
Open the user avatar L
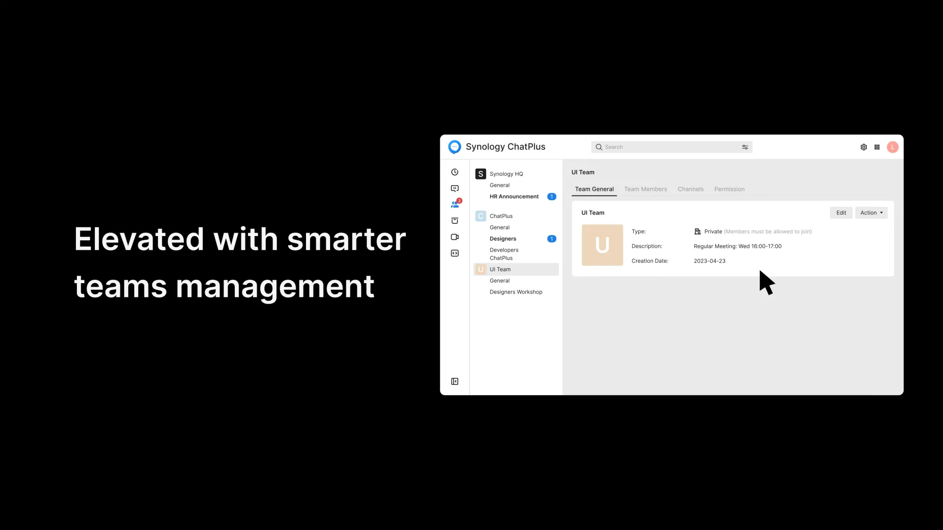(893, 147)
